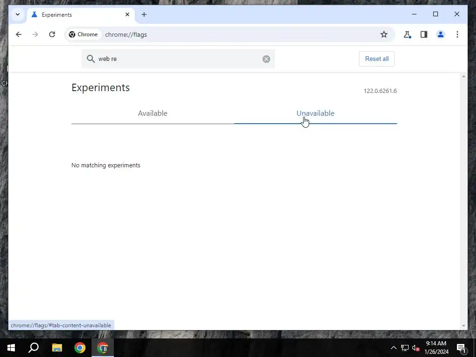The height and width of the screenshot is (357, 476).
Task: Click the address bar showing chrome://flags
Action: tap(230, 34)
